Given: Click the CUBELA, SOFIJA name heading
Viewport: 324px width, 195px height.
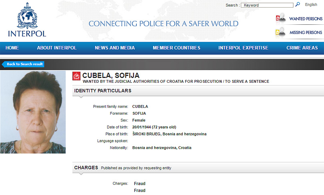Looking at the screenshot, I should click(x=111, y=75).
